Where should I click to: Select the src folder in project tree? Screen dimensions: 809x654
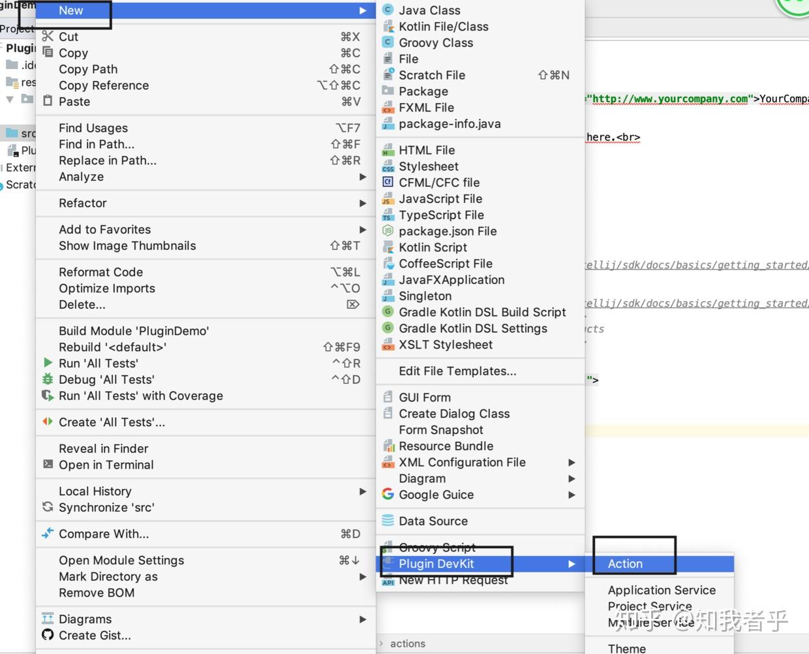[x=21, y=133]
